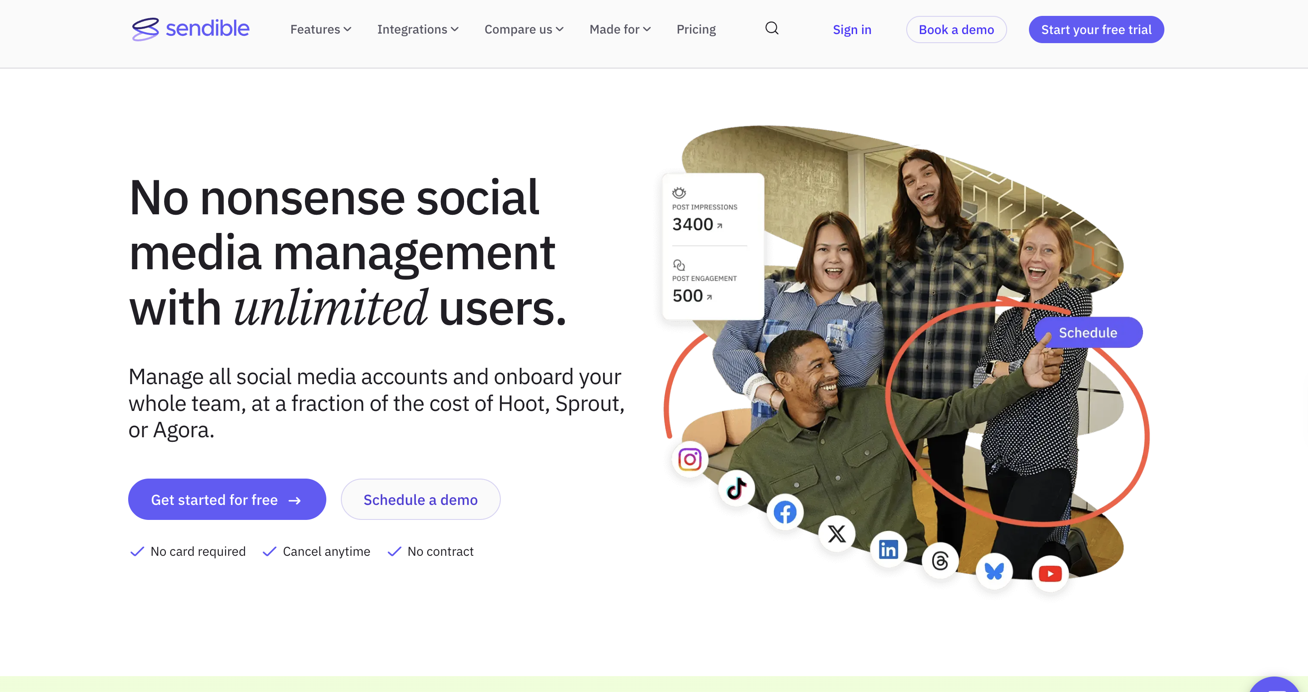Click the No card required text
The image size is (1308, 692).
198,552
